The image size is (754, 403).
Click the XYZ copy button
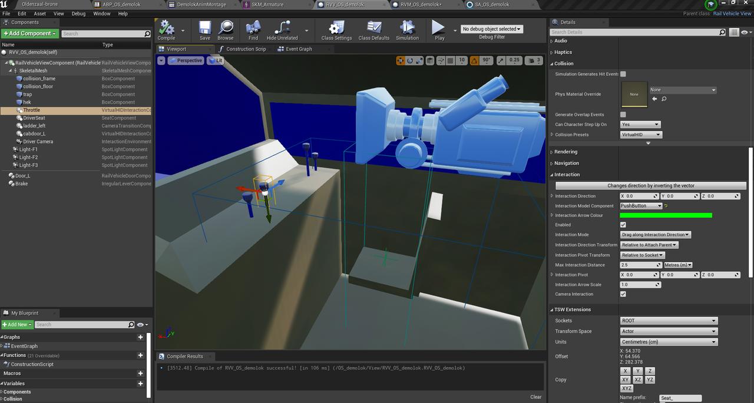pyautogui.click(x=626, y=388)
